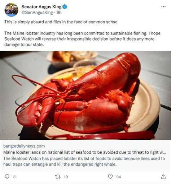This screenshot has height=185, width=171.
Task: Open the Senator Angus King display name
Action: (41, 7)
